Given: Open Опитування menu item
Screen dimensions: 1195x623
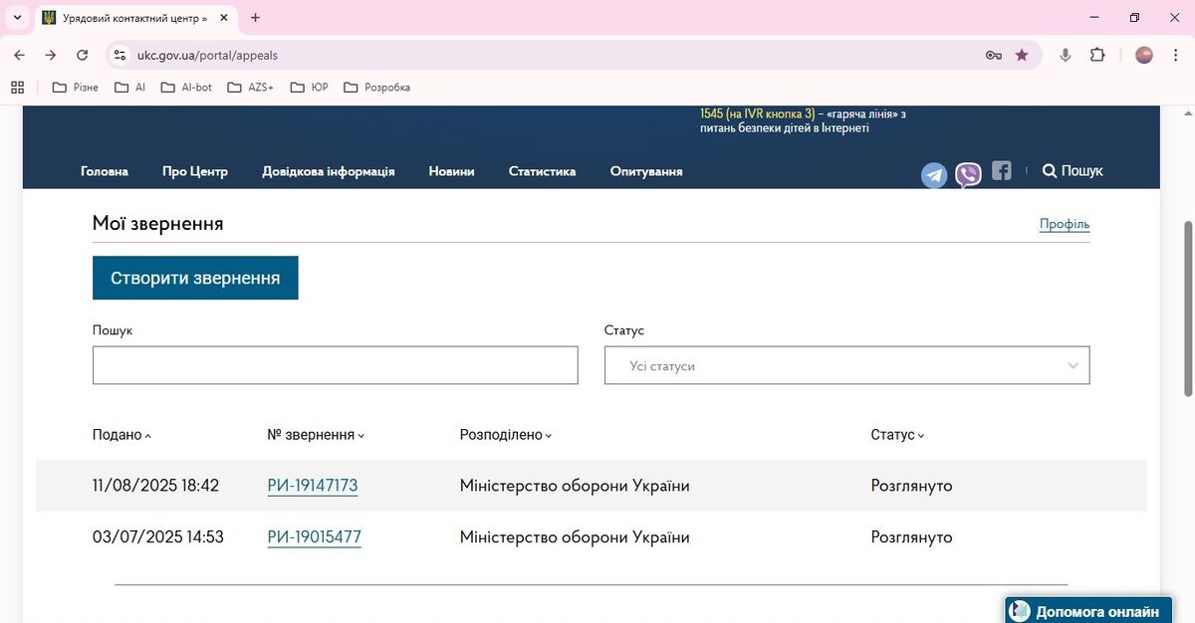Looking at the screenshot, I should [646, 171].
